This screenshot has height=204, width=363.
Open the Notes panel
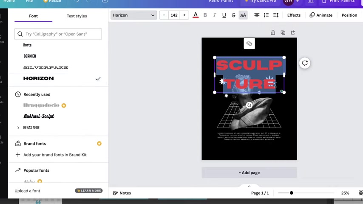coord(122,193)
